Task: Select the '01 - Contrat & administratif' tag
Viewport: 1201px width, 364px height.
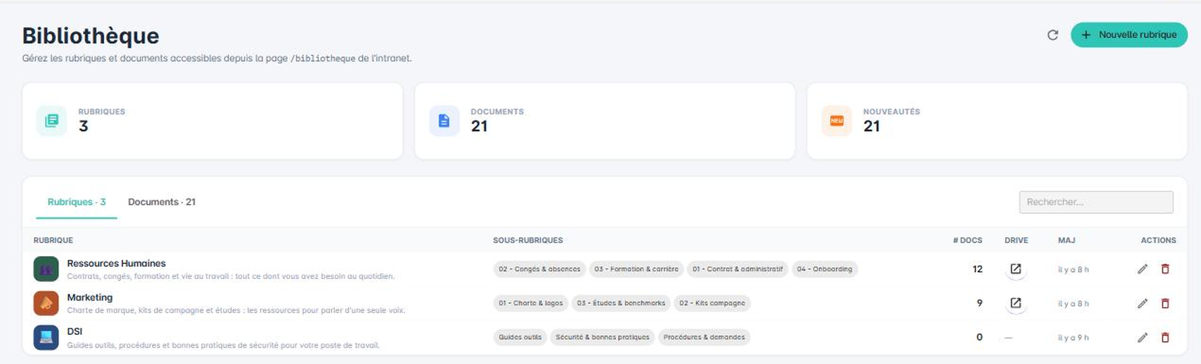Action: pos(738,269)
